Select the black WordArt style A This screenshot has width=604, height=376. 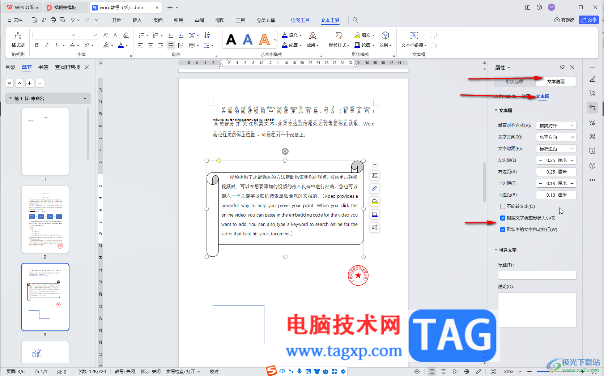click(231, 39)
